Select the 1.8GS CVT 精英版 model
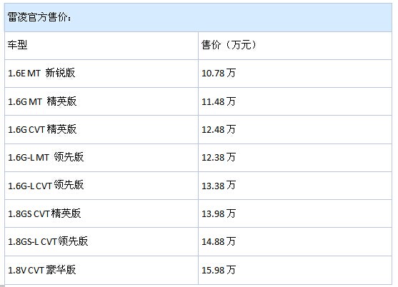Screen dimensions: 398x287 [44, 213]
